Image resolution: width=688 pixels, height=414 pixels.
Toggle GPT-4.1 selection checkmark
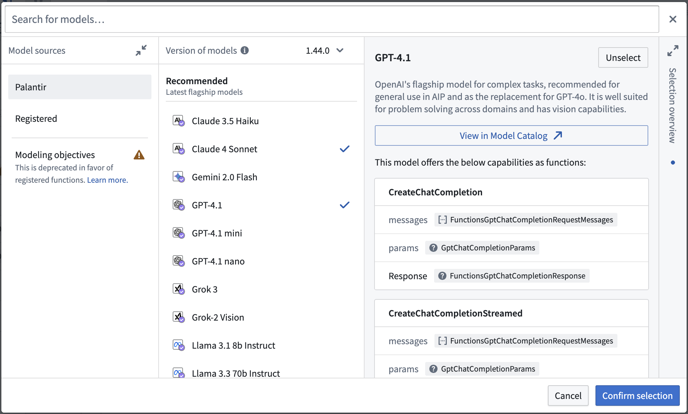[x=344, y=205]
